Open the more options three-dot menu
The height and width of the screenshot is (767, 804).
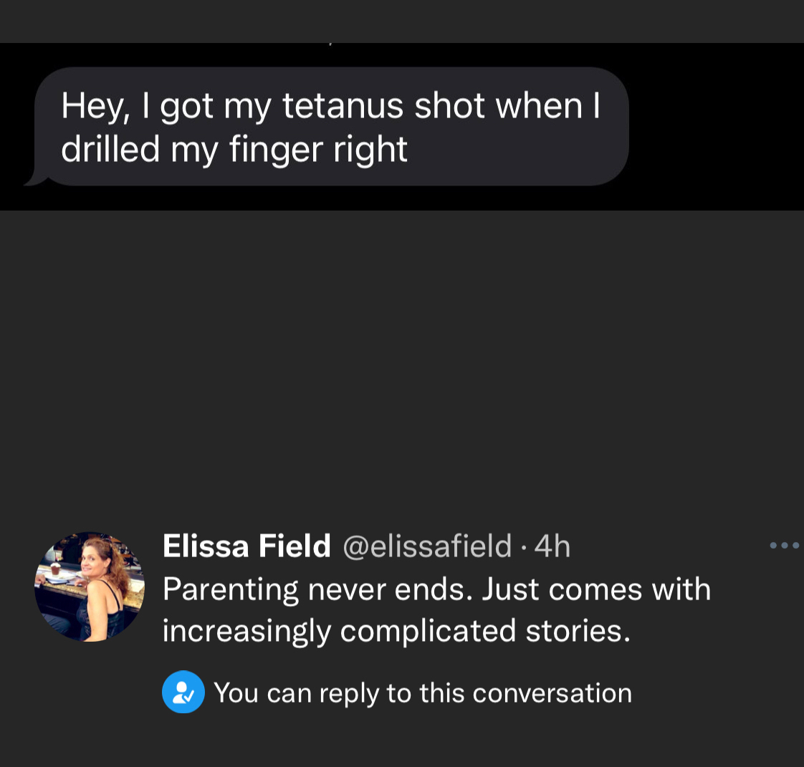784,546
